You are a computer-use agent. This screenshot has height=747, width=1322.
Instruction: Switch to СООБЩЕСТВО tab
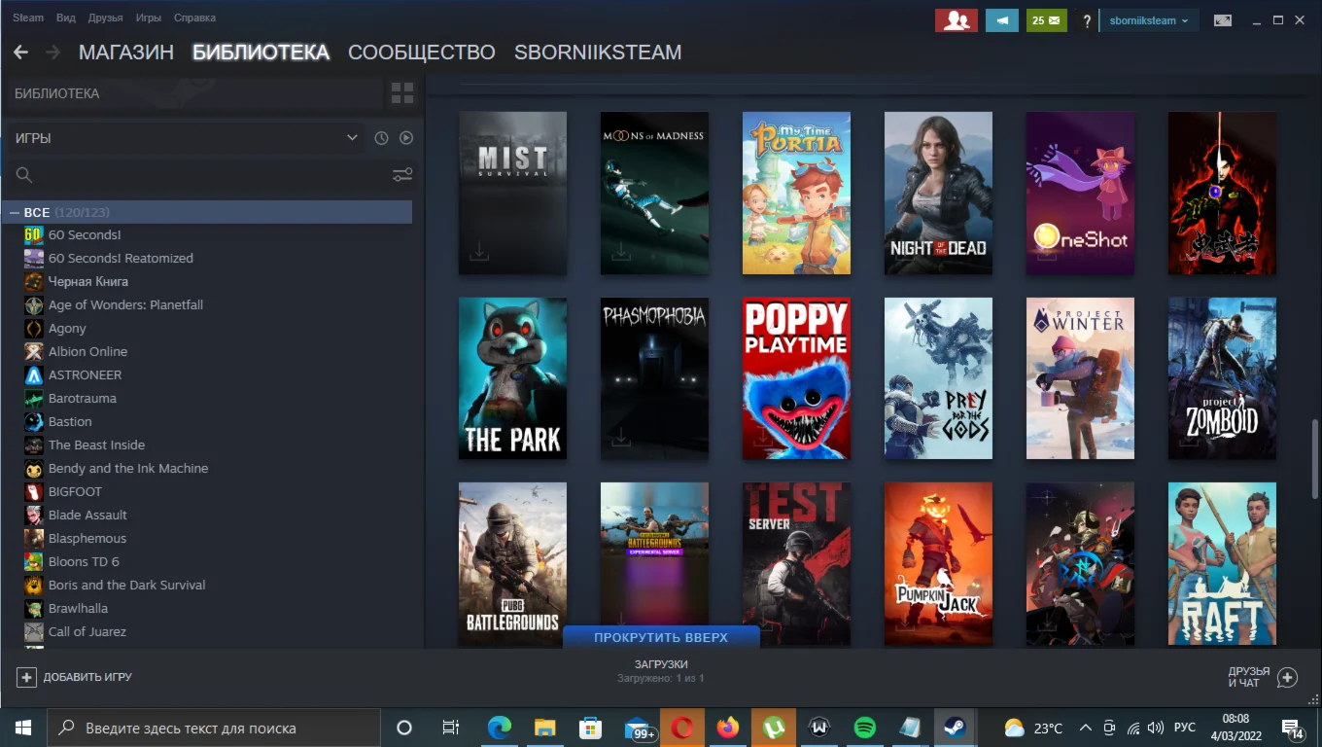click(x=422, y=53)
